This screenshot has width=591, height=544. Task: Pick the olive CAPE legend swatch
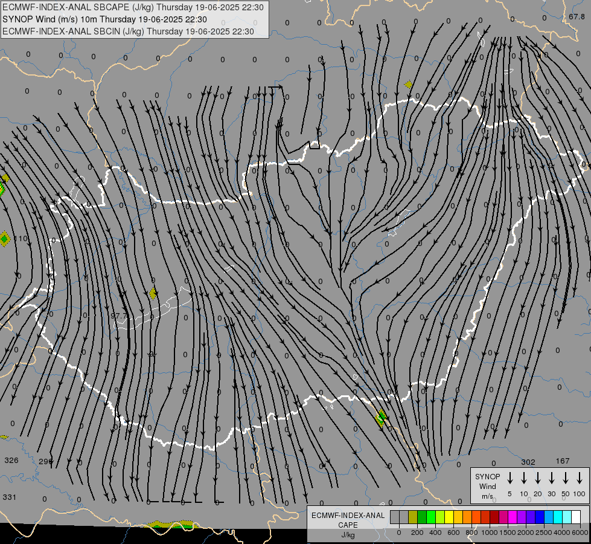413,517
